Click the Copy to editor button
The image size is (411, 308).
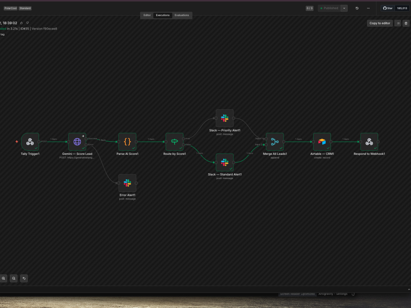pyautogui.click(x=380, y=23)
